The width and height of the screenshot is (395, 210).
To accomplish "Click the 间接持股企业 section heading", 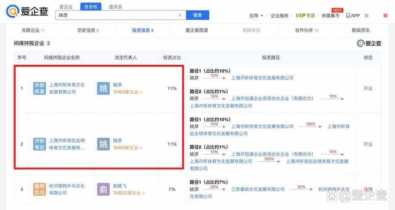I will click(x=29, y=43).
